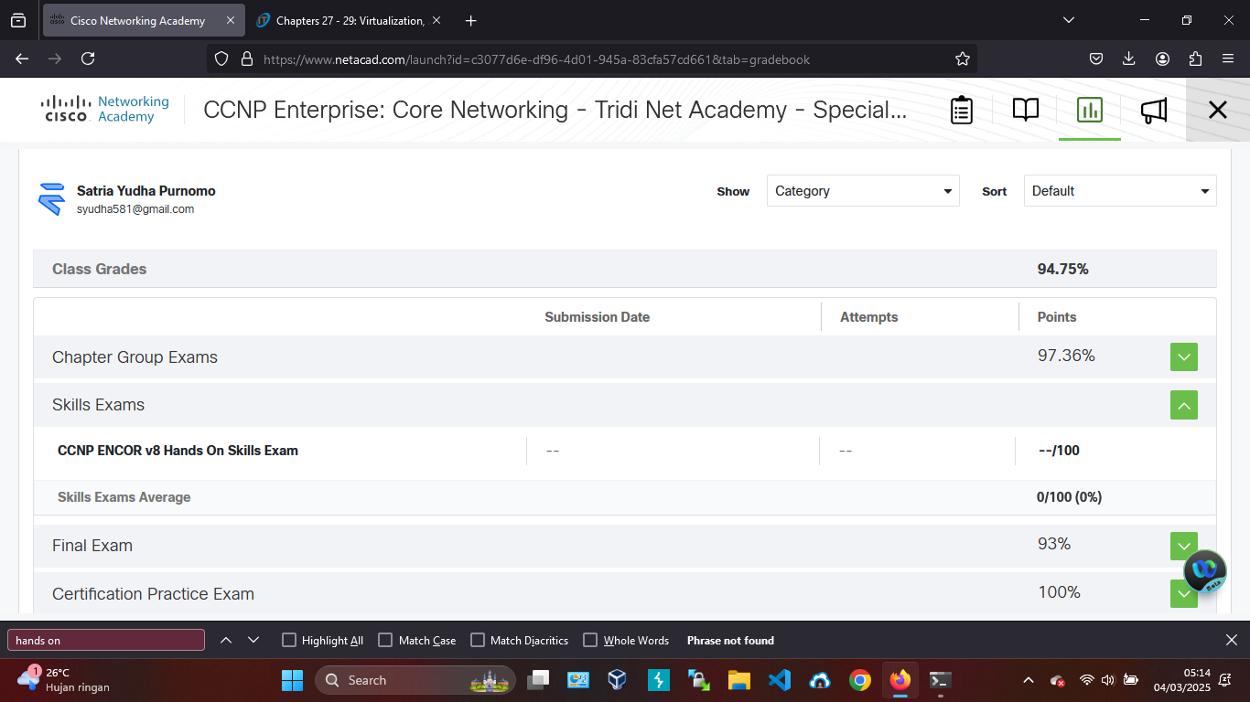This screenshot has height=702, width=1250.
Task: Open Visual Studio Code from taskbar
Action: [780, 680]
